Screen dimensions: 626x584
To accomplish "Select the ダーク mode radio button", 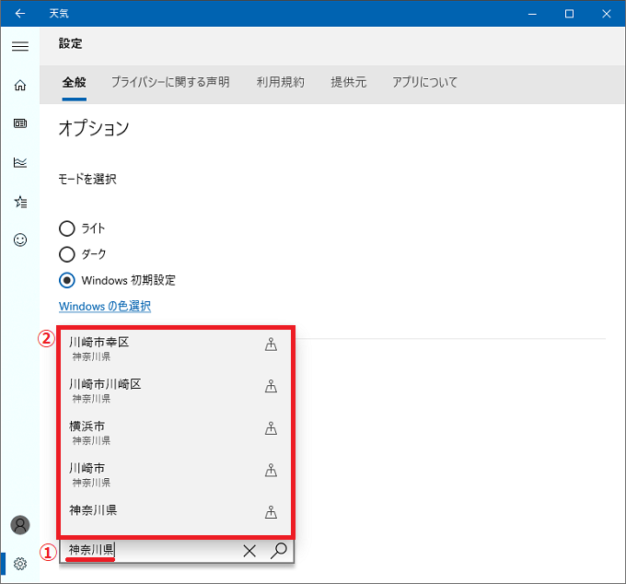I will click(66, 254).
